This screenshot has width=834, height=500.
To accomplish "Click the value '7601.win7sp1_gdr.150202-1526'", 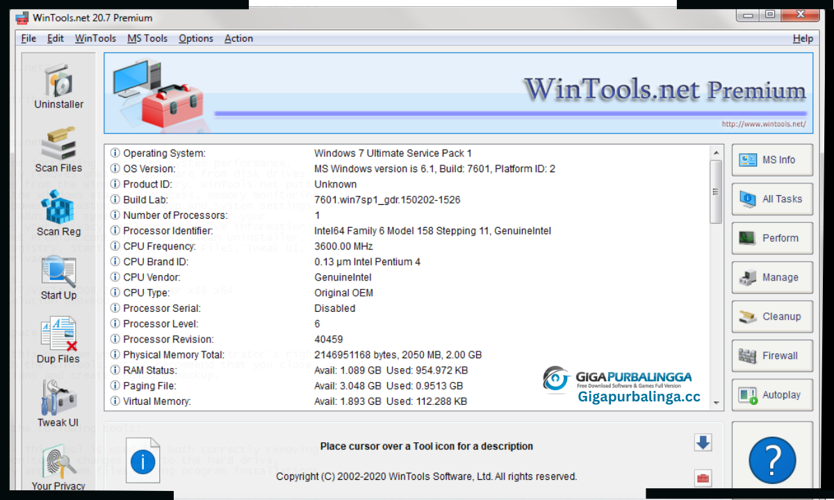I will tap(388, 199).
